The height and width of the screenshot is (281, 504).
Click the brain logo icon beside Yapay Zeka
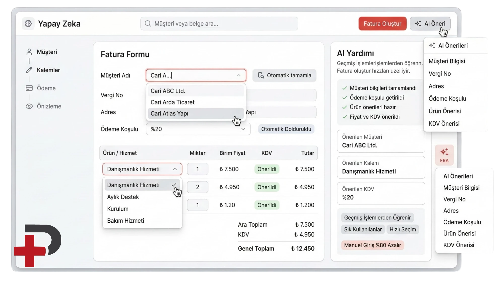28,24
